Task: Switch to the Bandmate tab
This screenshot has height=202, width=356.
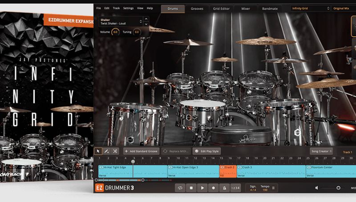Action: pos(270,8)
